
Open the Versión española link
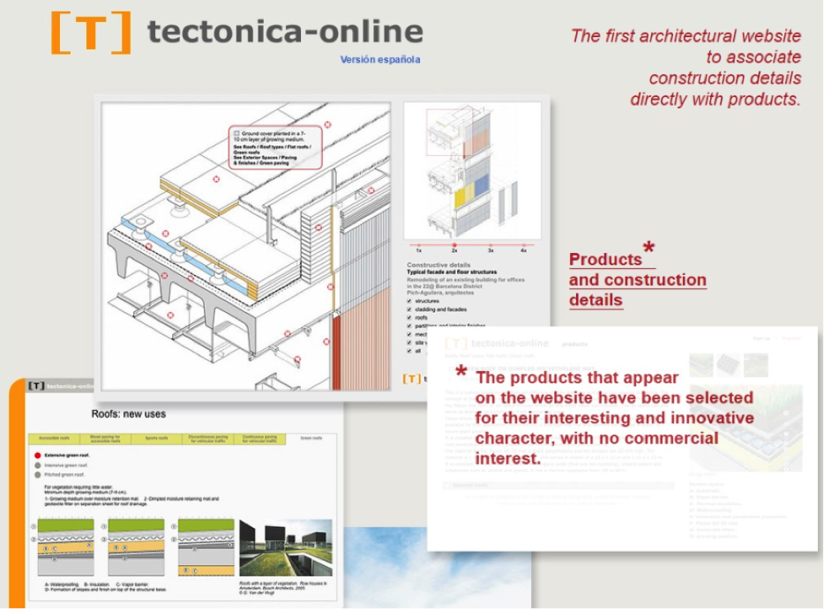[x=380, y=60]
